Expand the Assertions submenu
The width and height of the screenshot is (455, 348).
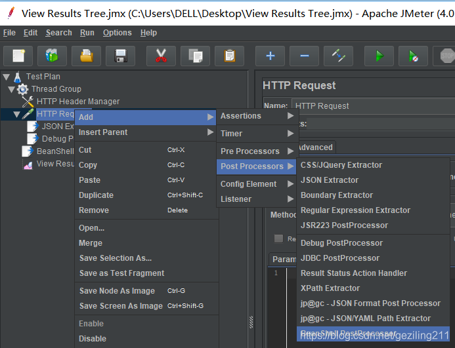click(257, 116)
